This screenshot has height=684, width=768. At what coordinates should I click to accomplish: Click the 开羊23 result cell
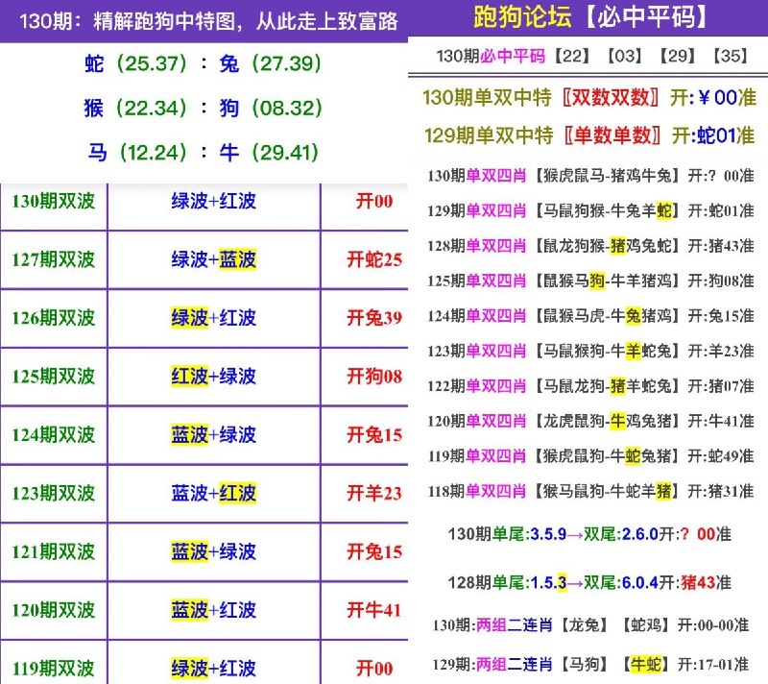point(373,494)
